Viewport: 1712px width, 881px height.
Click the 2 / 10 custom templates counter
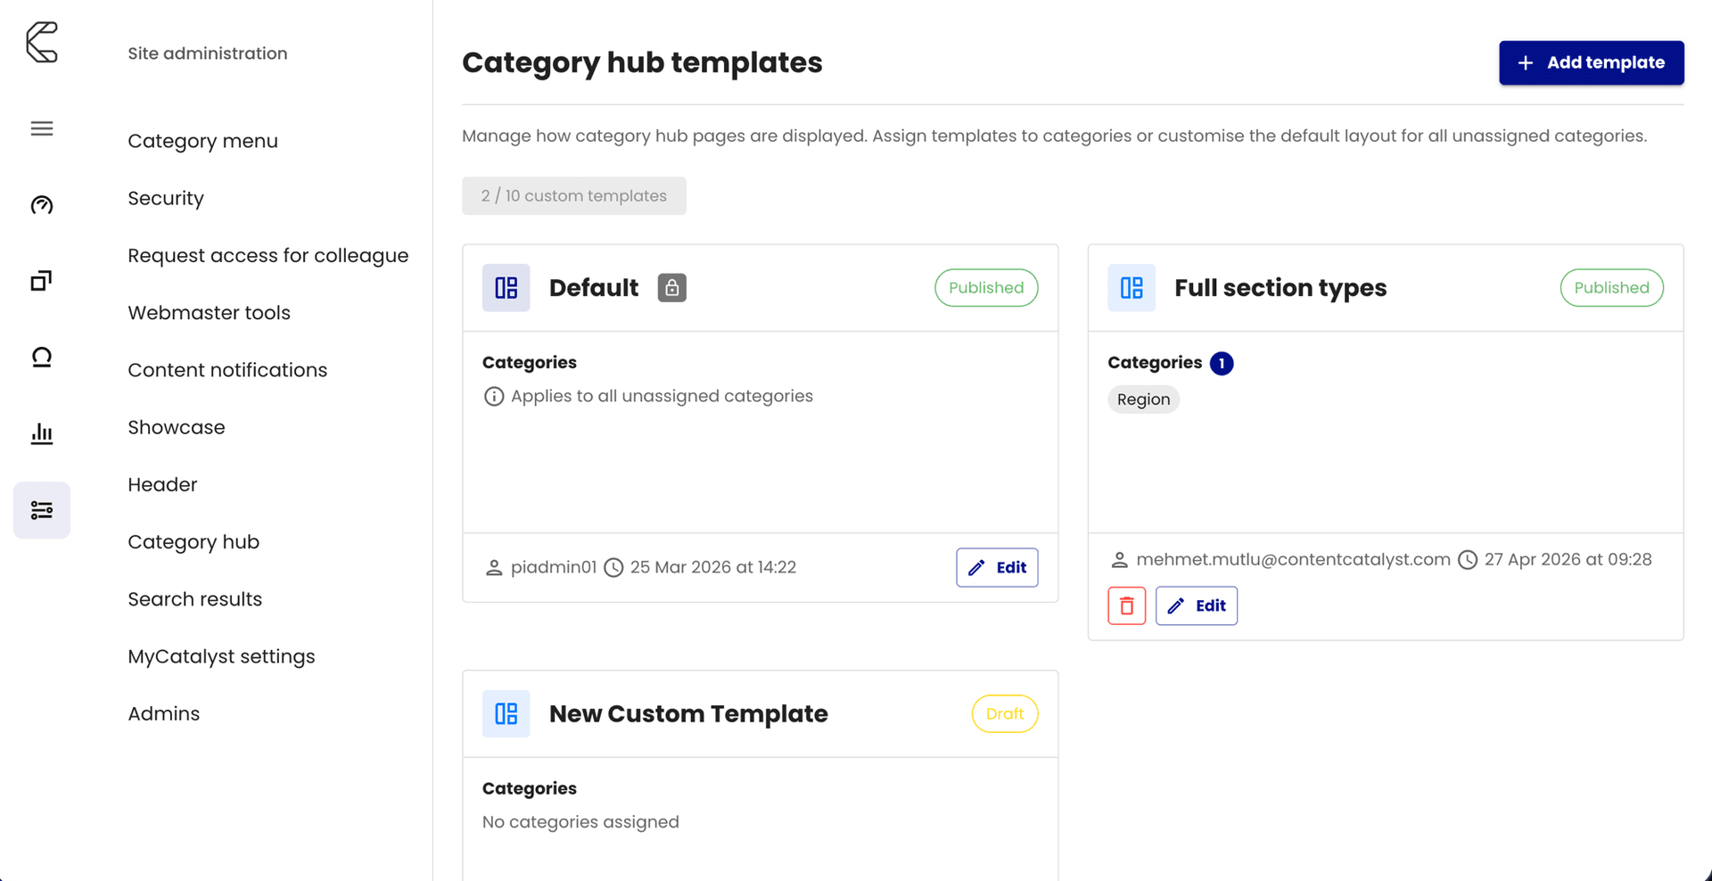[574, 196]
